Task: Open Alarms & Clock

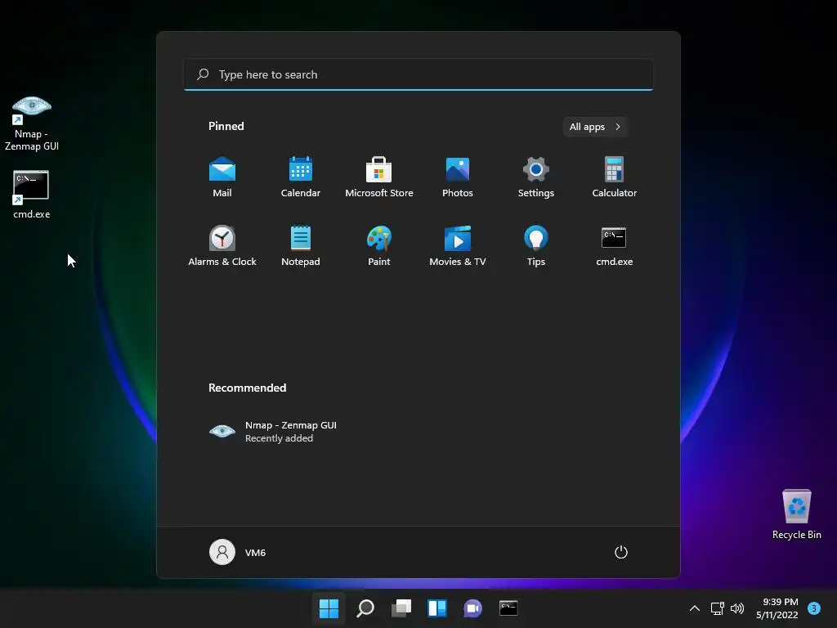Action: [222, 245]
